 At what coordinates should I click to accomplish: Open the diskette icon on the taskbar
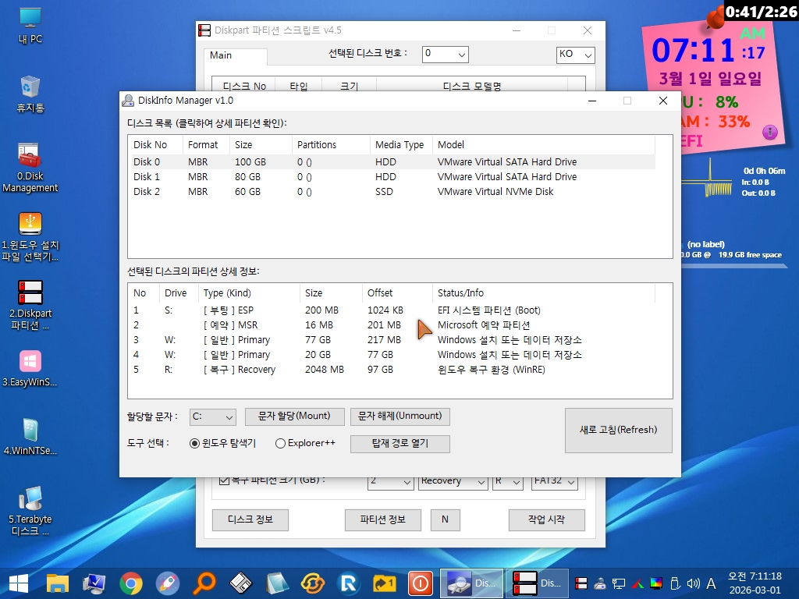click(240, 583)
